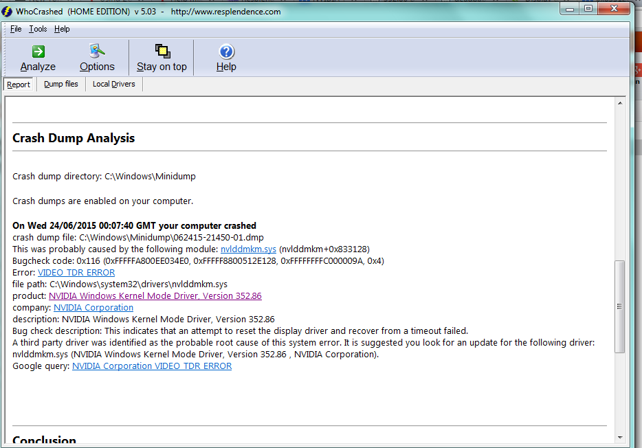Click the 'Crash dumps are enabled' line
Viewport: 642px width, 448px height.
tap(103, 201)
